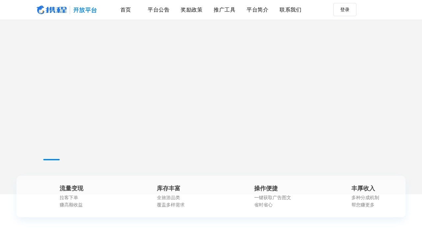Select the active carousel indicator dash
Viewport: 422px width, 237px height.
click(51, 160)
